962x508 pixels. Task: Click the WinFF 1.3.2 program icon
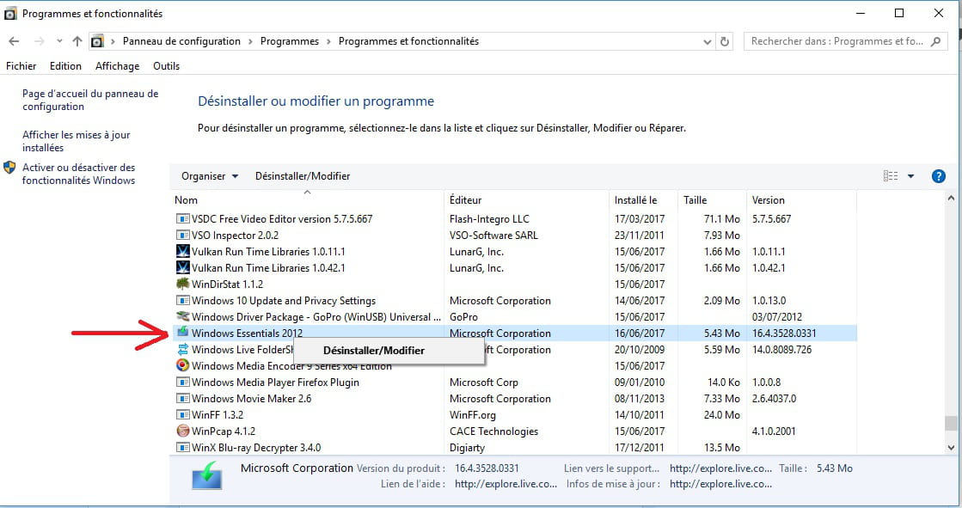(182, 415)
